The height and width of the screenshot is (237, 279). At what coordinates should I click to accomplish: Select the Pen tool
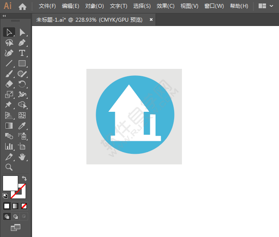pyautogui.click(x=22, y=43)
